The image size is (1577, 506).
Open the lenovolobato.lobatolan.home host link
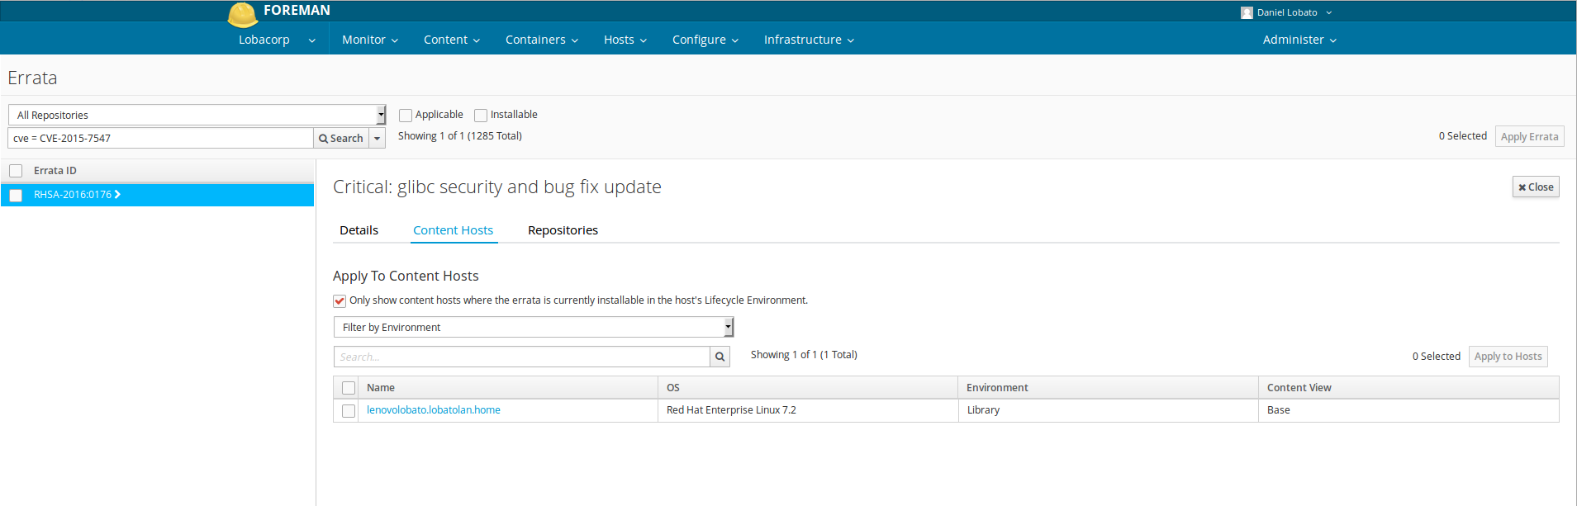pyautogui.click(x=433, y=410)
